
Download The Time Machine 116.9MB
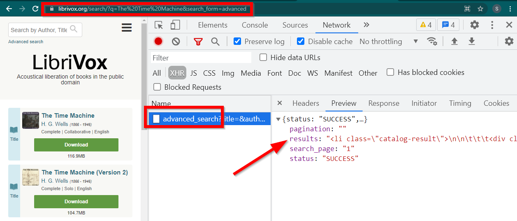76,145
